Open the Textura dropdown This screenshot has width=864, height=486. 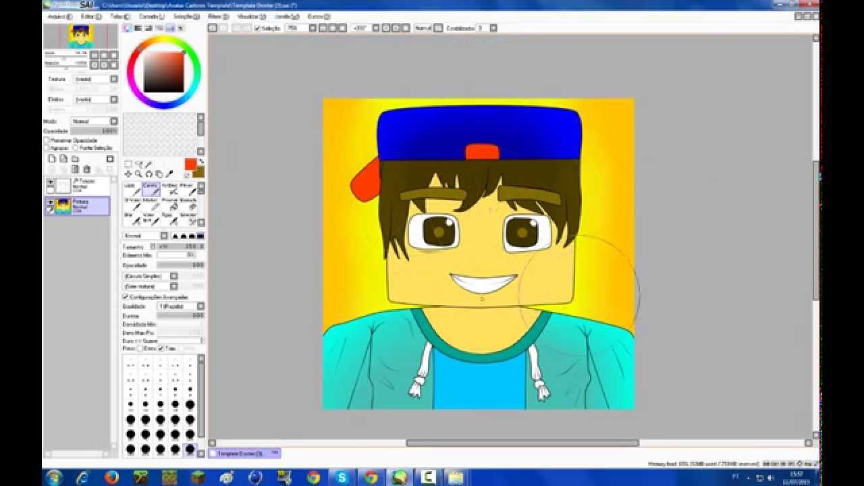click(x=96, y=79)
